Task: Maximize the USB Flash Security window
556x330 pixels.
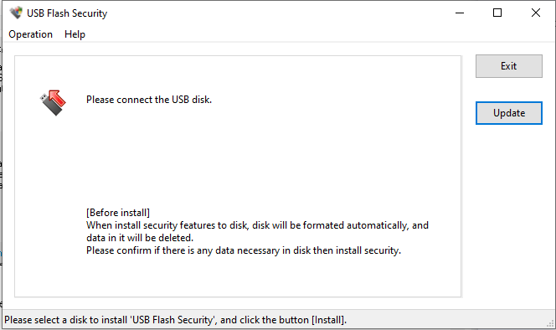Action: pyautogui.click(x=497, y=13)
